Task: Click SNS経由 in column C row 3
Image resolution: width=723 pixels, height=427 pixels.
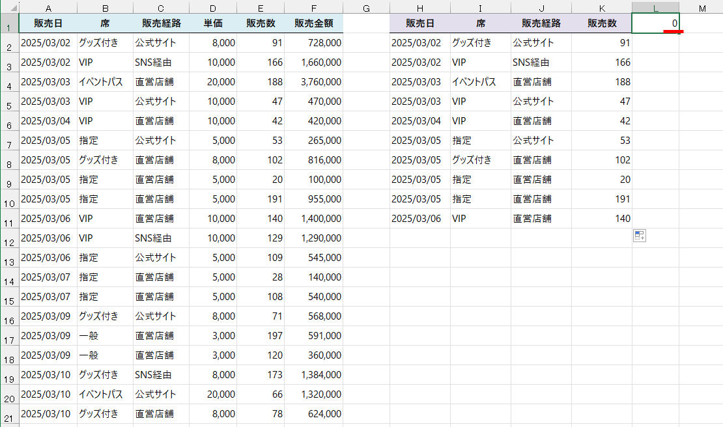Action: pyautogui.click(x=161, y=62)
